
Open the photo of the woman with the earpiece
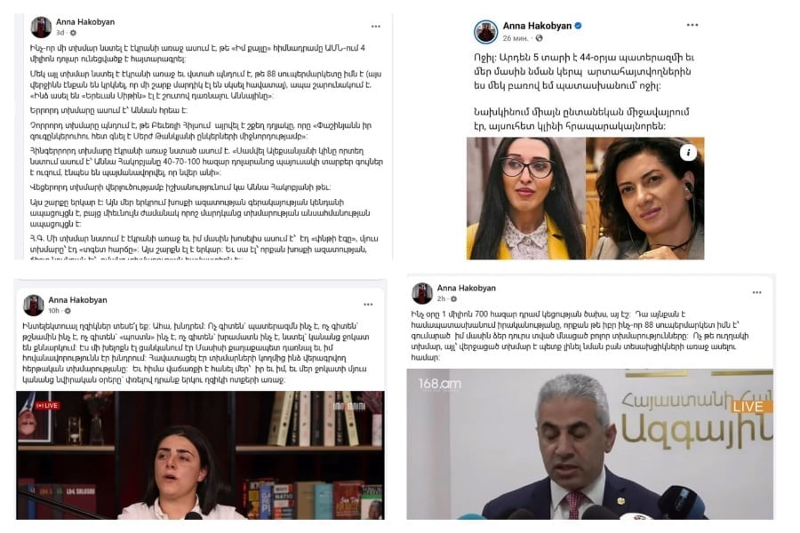[645, 198]
